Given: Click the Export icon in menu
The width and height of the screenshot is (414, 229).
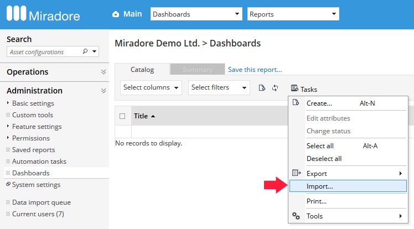Looking at the screenshot, I should pos(296,173).
